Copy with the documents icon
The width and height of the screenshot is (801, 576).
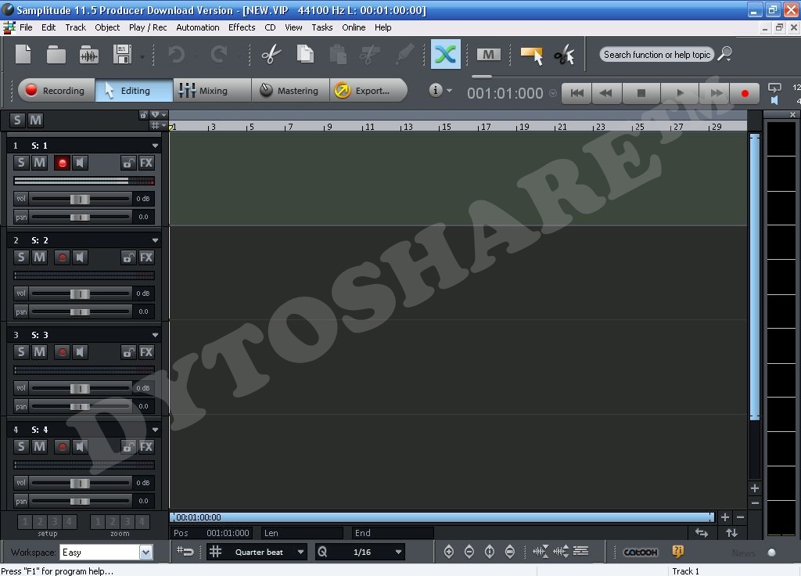[x=305, y=54]
